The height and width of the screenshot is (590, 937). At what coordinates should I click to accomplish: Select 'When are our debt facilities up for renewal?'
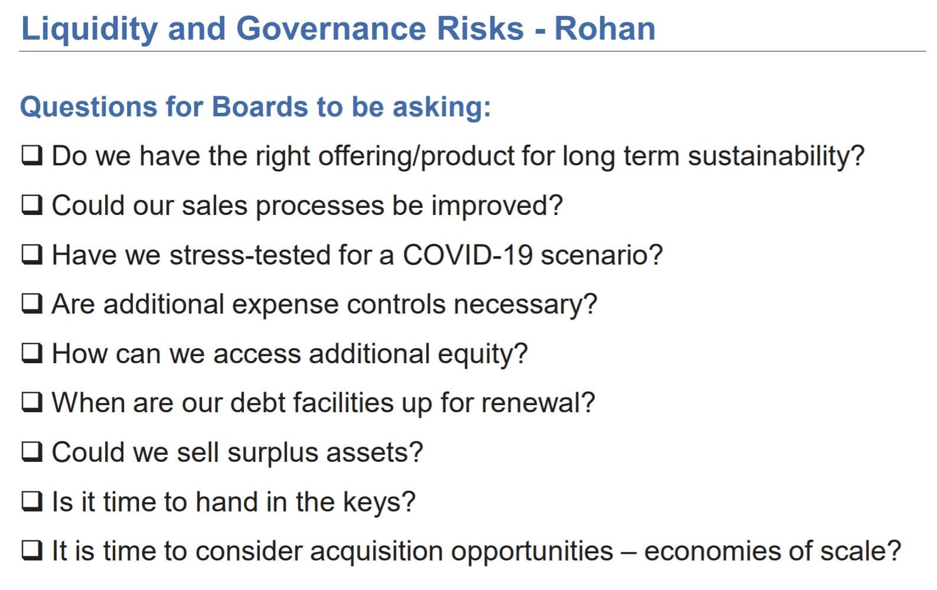pyautogui.click(x=323, y=403)
